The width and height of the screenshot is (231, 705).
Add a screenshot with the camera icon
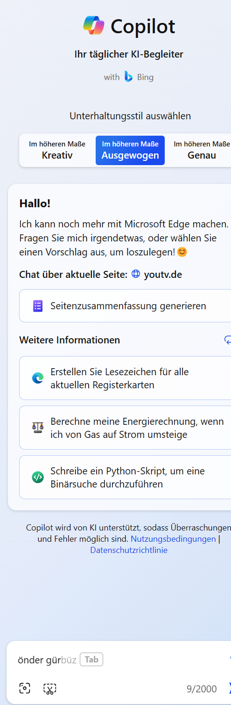(x=25, y=688)
